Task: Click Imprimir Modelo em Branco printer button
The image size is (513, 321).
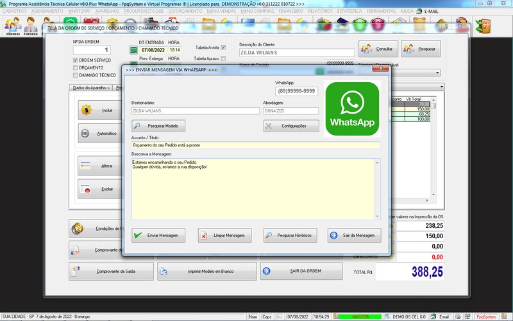Action: (x=206, y=271)
